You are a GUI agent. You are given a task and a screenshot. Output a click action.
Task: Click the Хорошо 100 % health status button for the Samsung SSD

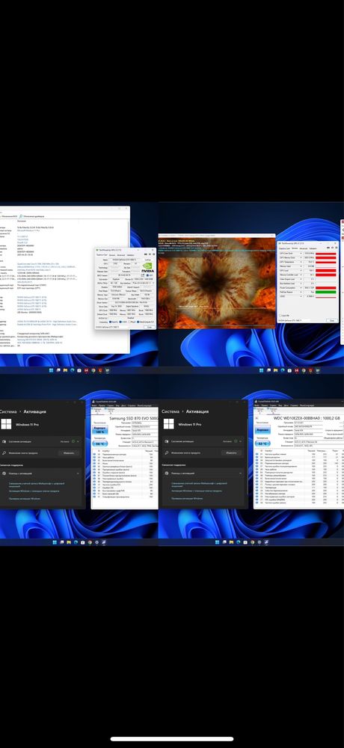(100, 430)
